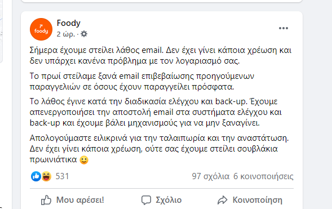Image resolution: width=332 pixels, height=209 pixels.
Task: Click the curved arrow share icon
Action: point(222,200)
